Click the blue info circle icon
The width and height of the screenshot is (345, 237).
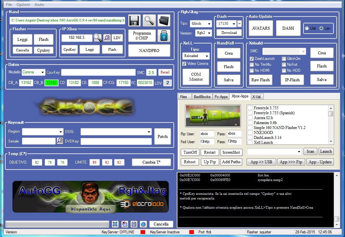pos(143,224)
